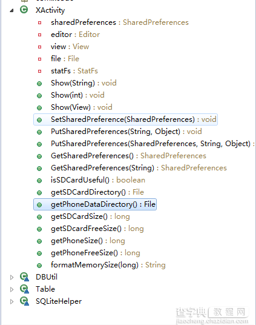Screen dimensions: 256x325
Task: Expand the SQLiteHelper class node
Action: point(11,301)
